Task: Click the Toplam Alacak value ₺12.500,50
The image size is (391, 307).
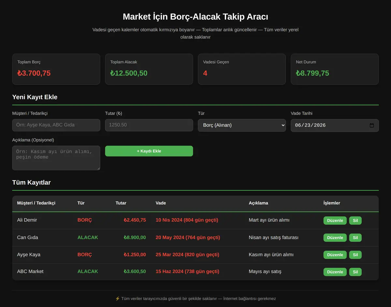Action: (129, 73)
